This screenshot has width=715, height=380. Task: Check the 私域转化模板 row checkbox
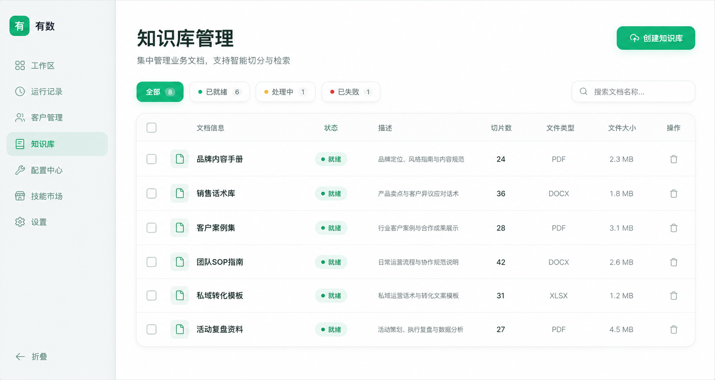pos(151,296)
